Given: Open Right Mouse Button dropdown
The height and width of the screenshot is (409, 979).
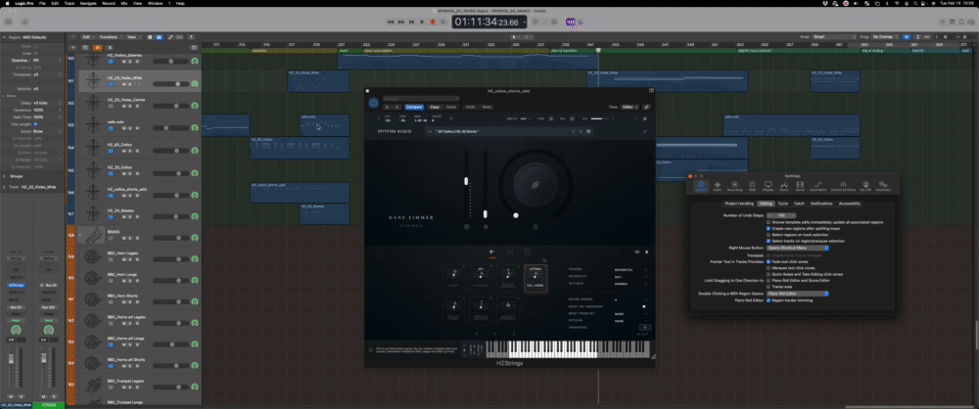Looking at the screenshot, I should click(797, 248).
